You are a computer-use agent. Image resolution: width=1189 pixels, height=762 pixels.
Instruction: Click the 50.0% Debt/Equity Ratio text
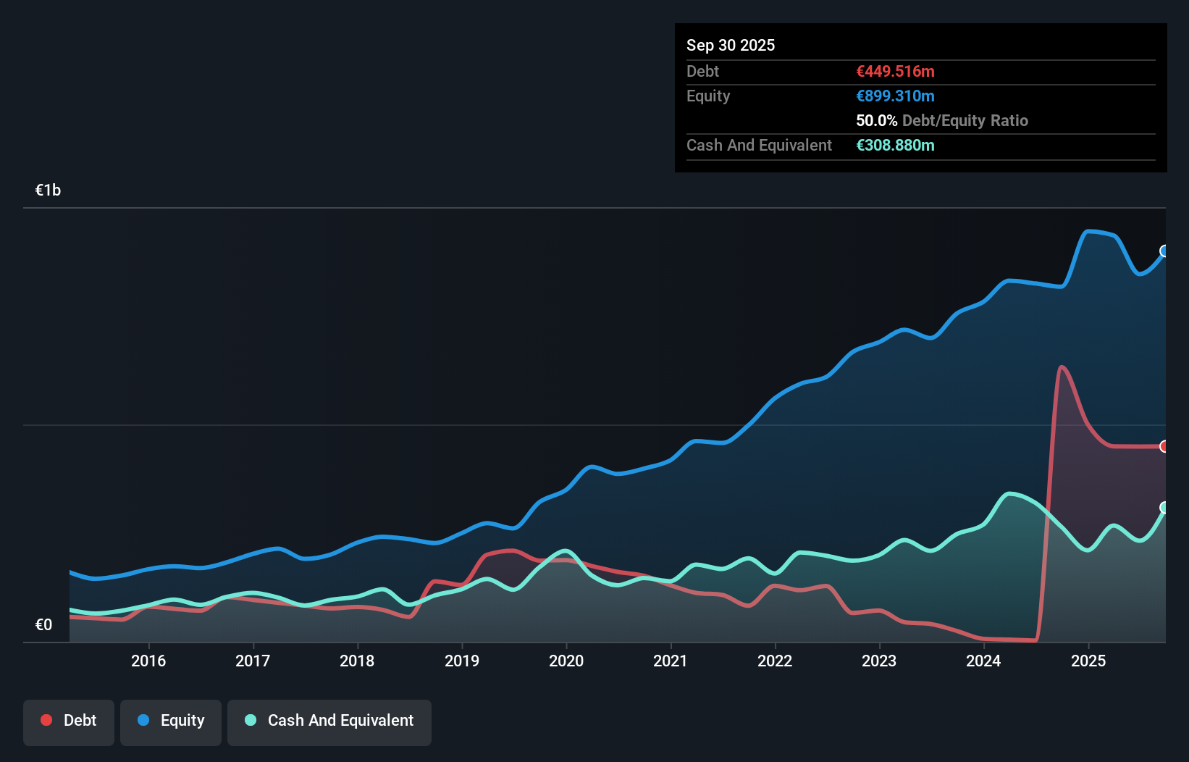point(942,120)
